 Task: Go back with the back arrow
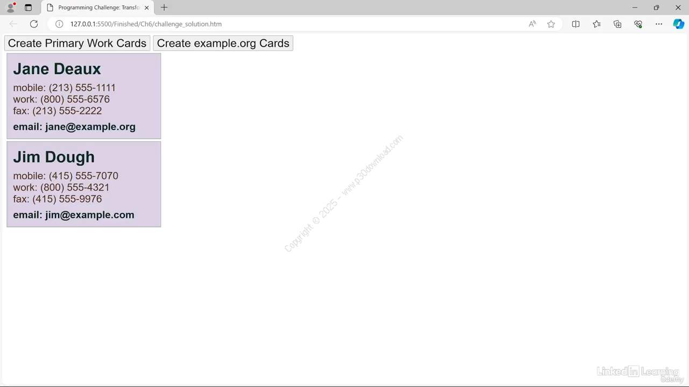pos(13,24)
